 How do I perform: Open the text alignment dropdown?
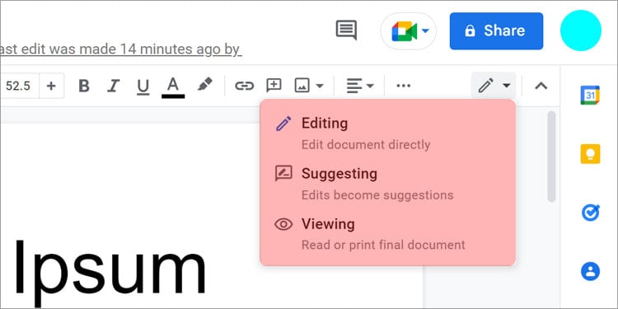pos(360,86)
